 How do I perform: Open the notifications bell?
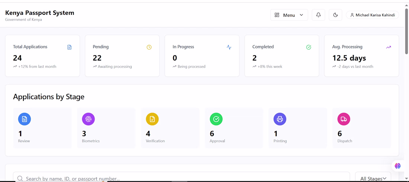point(318,15)
